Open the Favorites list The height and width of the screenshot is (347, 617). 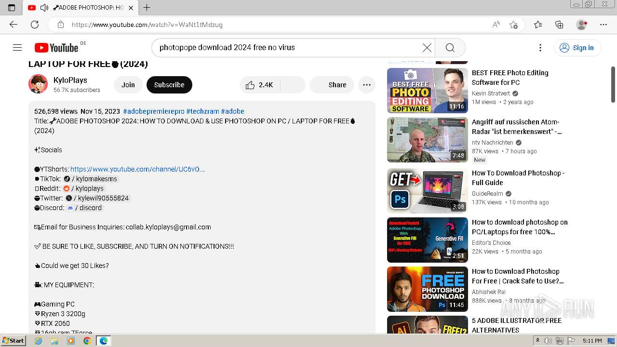[x=538, y=25]
